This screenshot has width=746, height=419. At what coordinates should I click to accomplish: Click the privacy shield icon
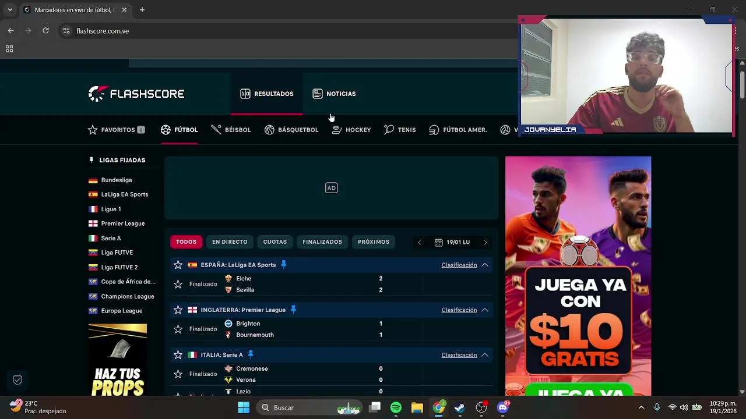tap(17, 380)
